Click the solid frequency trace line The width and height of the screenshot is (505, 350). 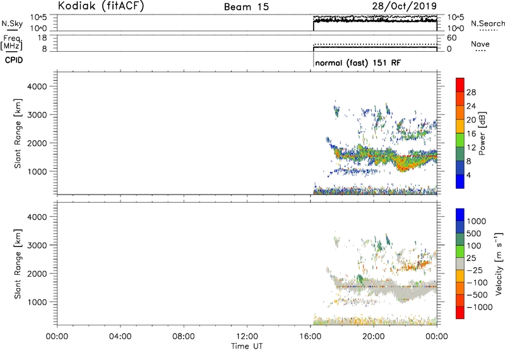click(x=375, y=47)
